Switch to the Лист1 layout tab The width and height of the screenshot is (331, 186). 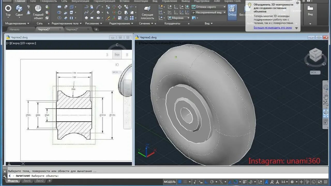pyautogui.click(x=27, y=181)
